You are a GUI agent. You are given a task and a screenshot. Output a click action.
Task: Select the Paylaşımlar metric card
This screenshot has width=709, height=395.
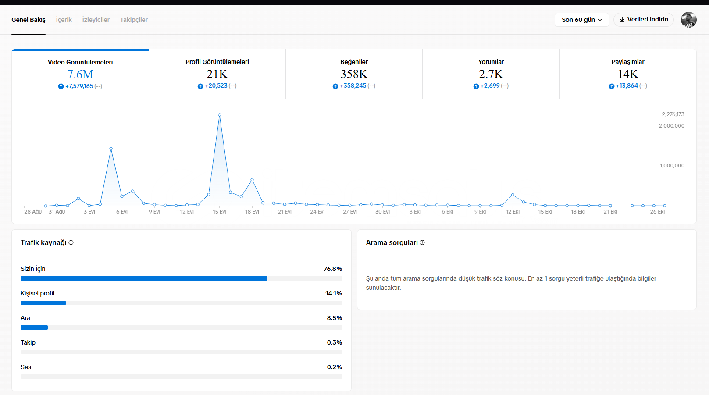click(627, 74)
